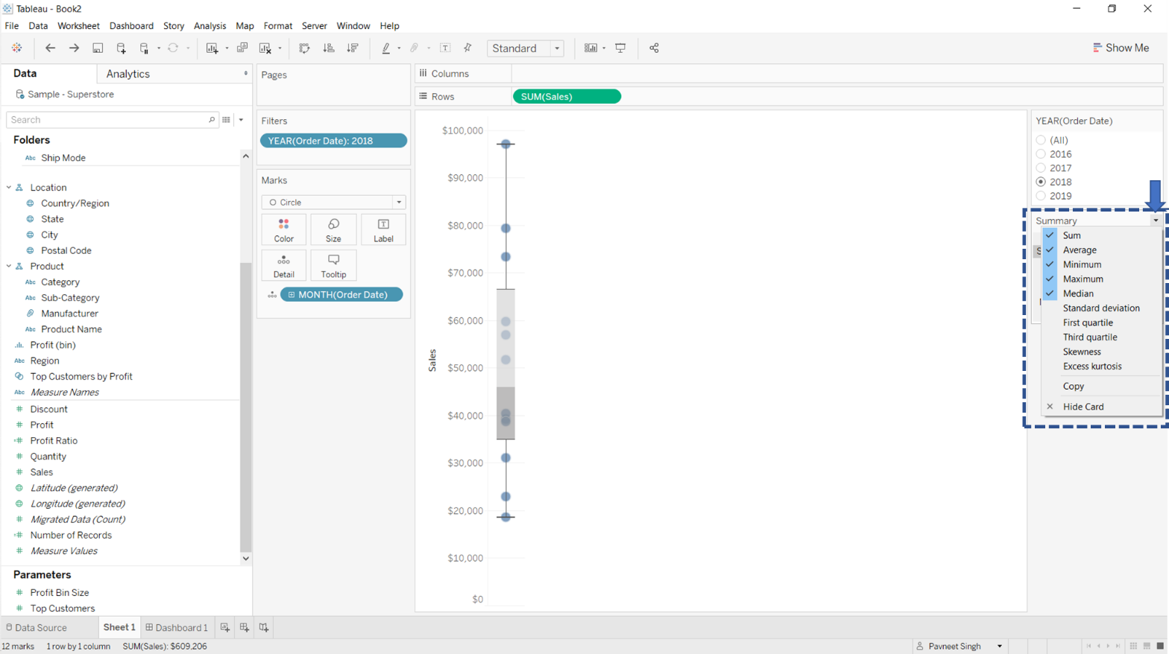1169x654 pixels.
Task: Select the 2019 year radio button
Action: [1041, 196]
